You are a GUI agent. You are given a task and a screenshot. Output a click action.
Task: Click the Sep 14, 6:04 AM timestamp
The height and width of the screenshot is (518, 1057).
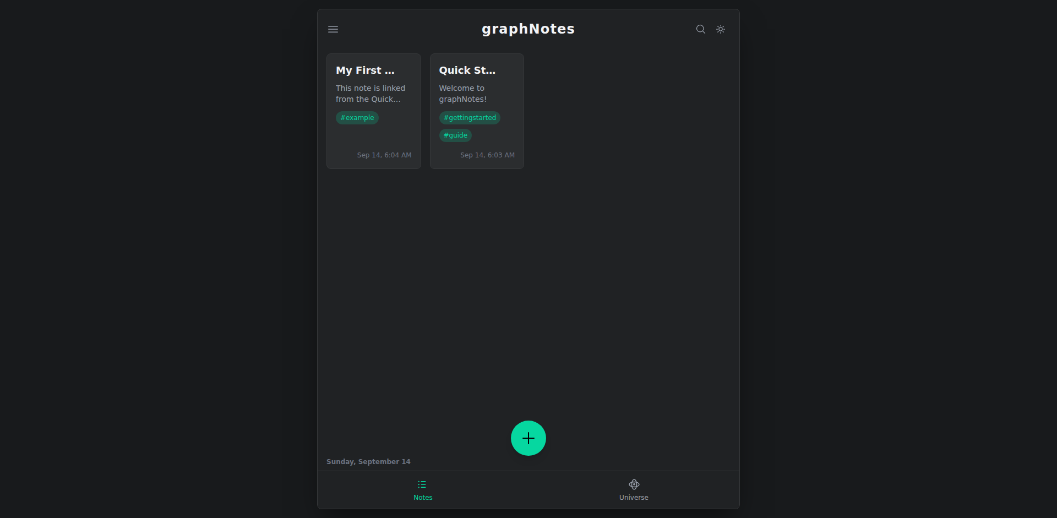tap(384, 155)
